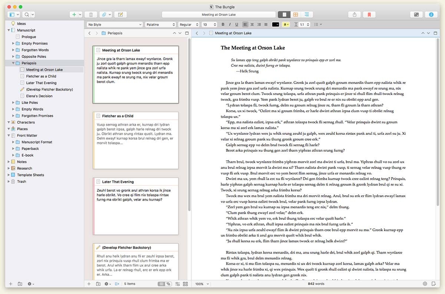Move the current document to Trash

point(90,14)
